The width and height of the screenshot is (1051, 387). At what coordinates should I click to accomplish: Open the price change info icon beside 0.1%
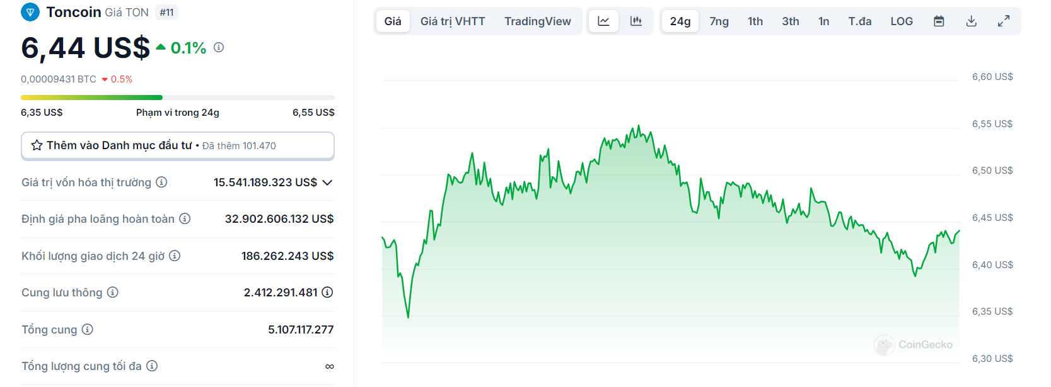point(219,47)
